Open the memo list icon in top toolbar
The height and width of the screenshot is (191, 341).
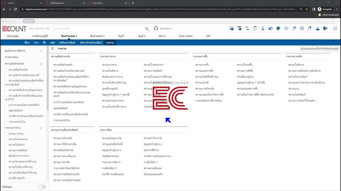[x=255, y=28]
